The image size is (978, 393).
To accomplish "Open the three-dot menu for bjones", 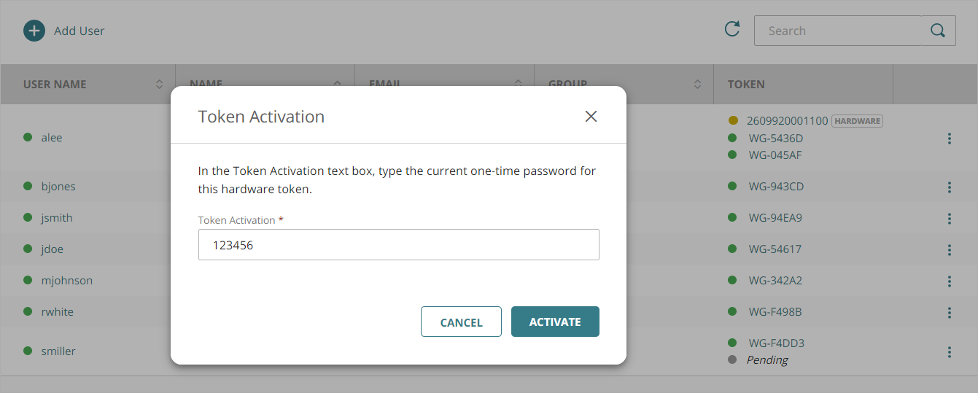I will 949,187.
